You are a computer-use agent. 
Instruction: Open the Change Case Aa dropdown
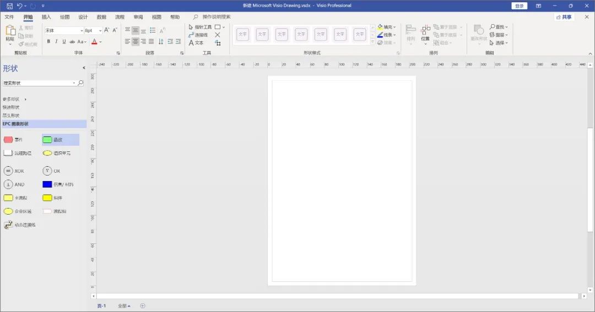(82, 42)
